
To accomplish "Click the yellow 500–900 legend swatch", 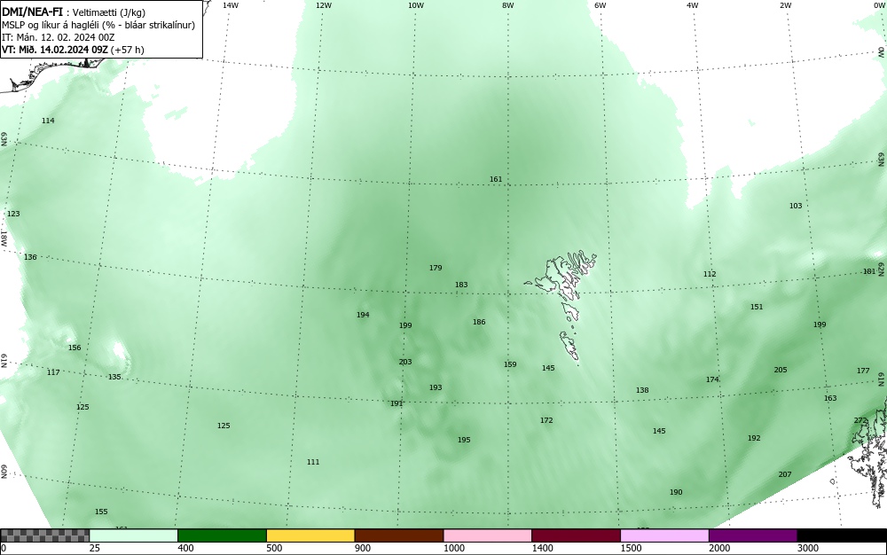I will point(310,535).
